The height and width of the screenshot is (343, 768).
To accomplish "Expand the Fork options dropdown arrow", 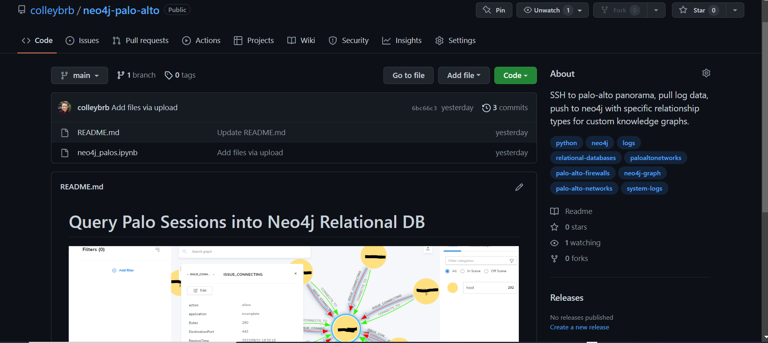I will click(656, 10).
